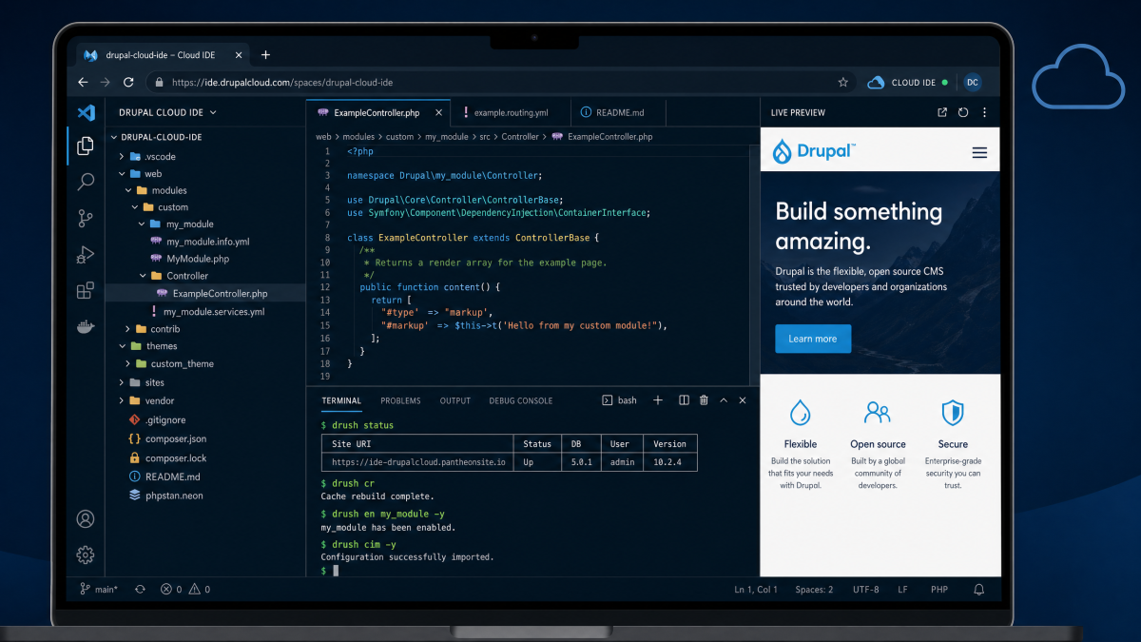Go back with browser back arrow
Screen dimensions: 1141x642
(x=83, y=83)
